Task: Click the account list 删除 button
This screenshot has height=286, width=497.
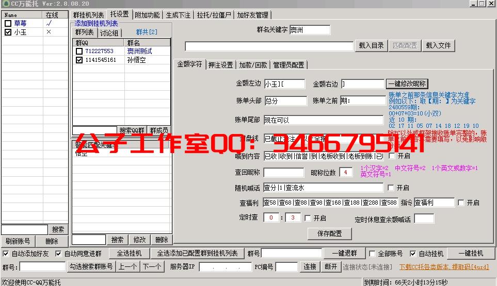Action: [52, 241]
